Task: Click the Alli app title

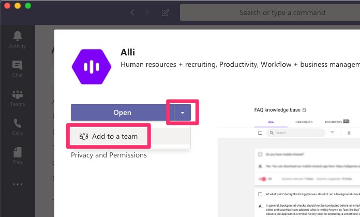Action: pos(128,52)
